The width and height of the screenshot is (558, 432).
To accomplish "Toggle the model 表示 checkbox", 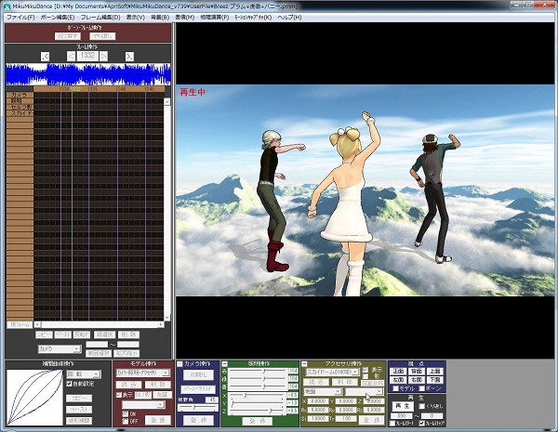I will pos(119,395).
